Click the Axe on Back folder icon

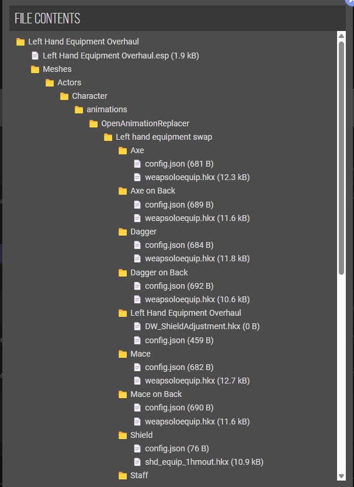(123, 191)
